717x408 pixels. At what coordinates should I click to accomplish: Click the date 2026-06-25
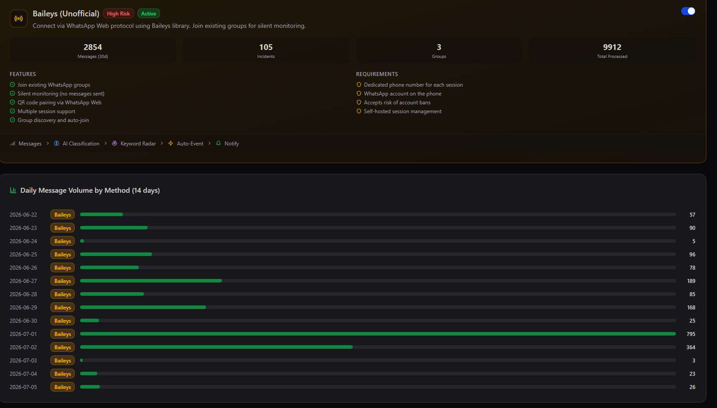pyautogui.click(x=23, y=255)
